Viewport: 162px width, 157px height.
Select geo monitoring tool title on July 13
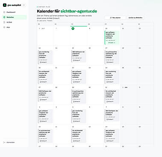coord(44,55)
